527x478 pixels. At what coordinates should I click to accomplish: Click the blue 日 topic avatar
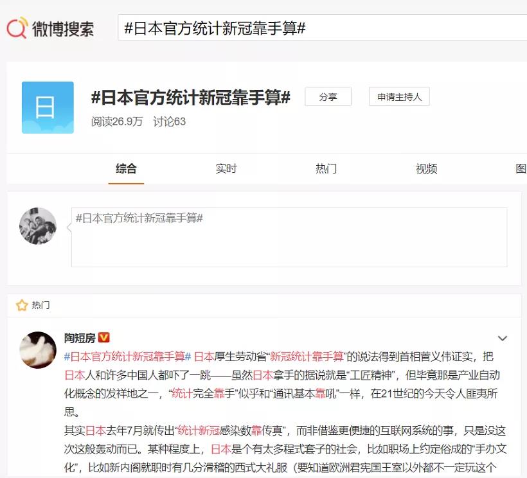48,107
